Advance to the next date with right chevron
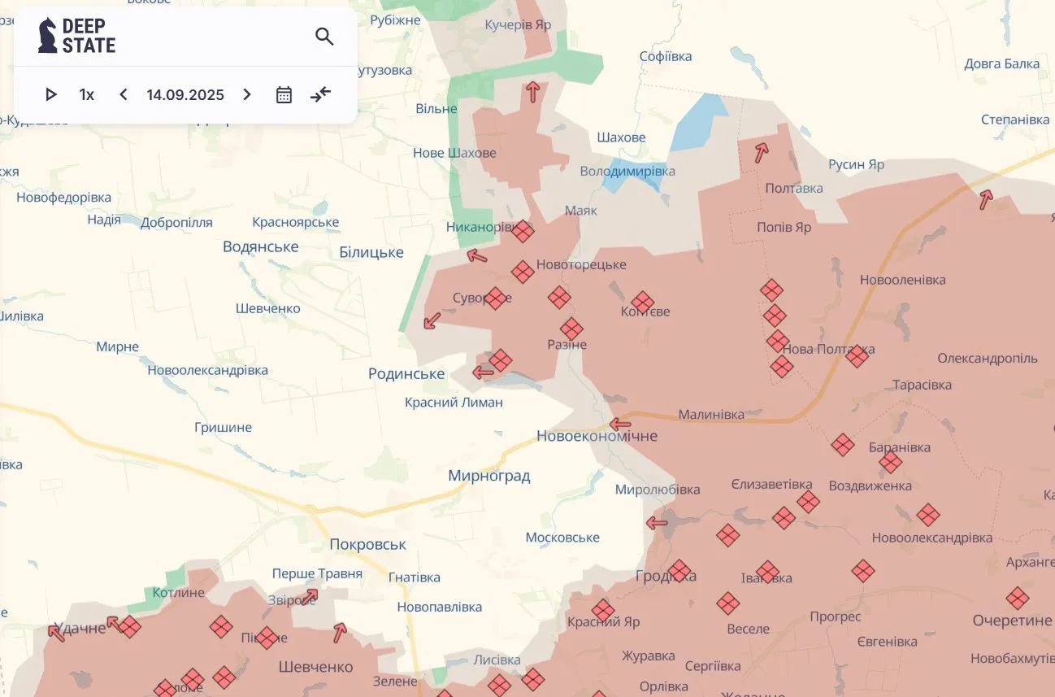Screen dimensions: 1055x697 tap(246, 94)
